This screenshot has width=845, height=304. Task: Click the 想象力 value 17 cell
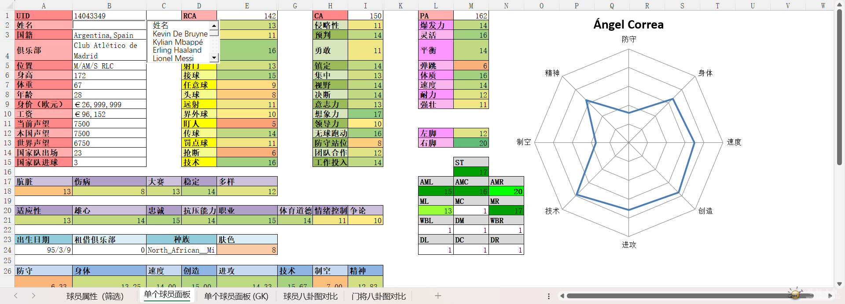[x=365, y=114]
